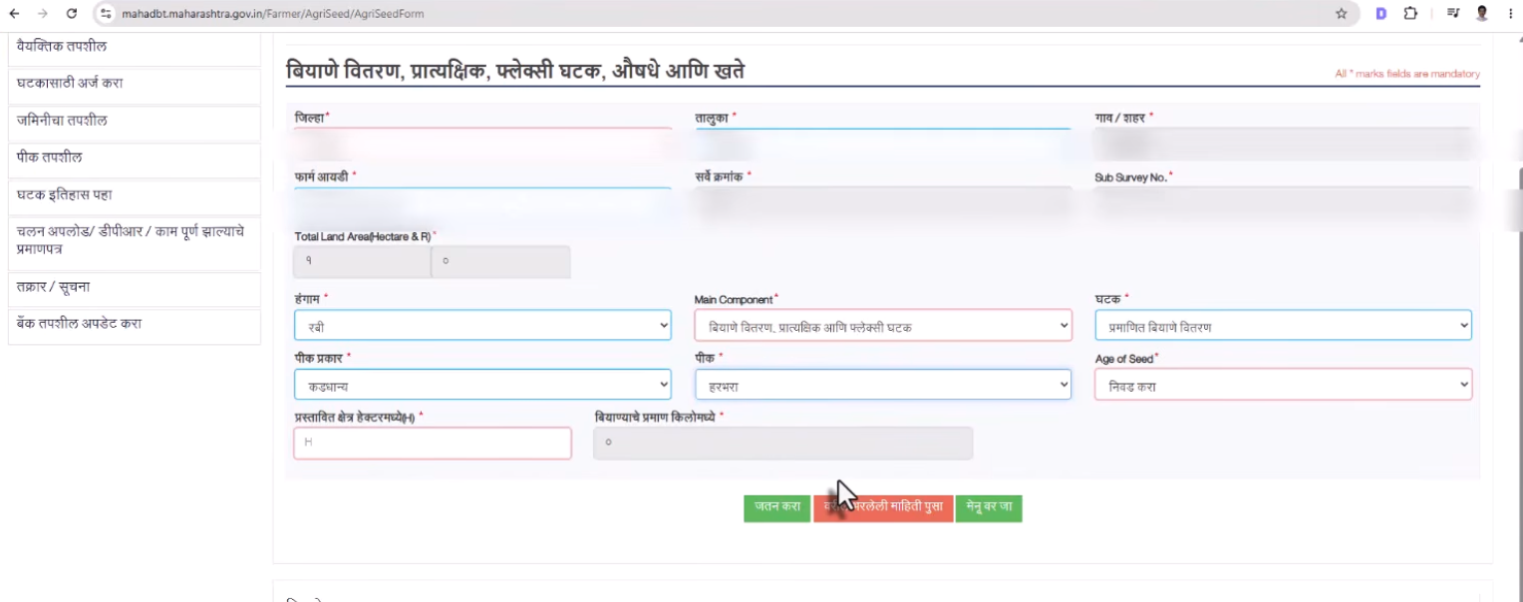Reload the page with the refresh icon
Viewport: 1523px width, 602px height.
(72, 14)
